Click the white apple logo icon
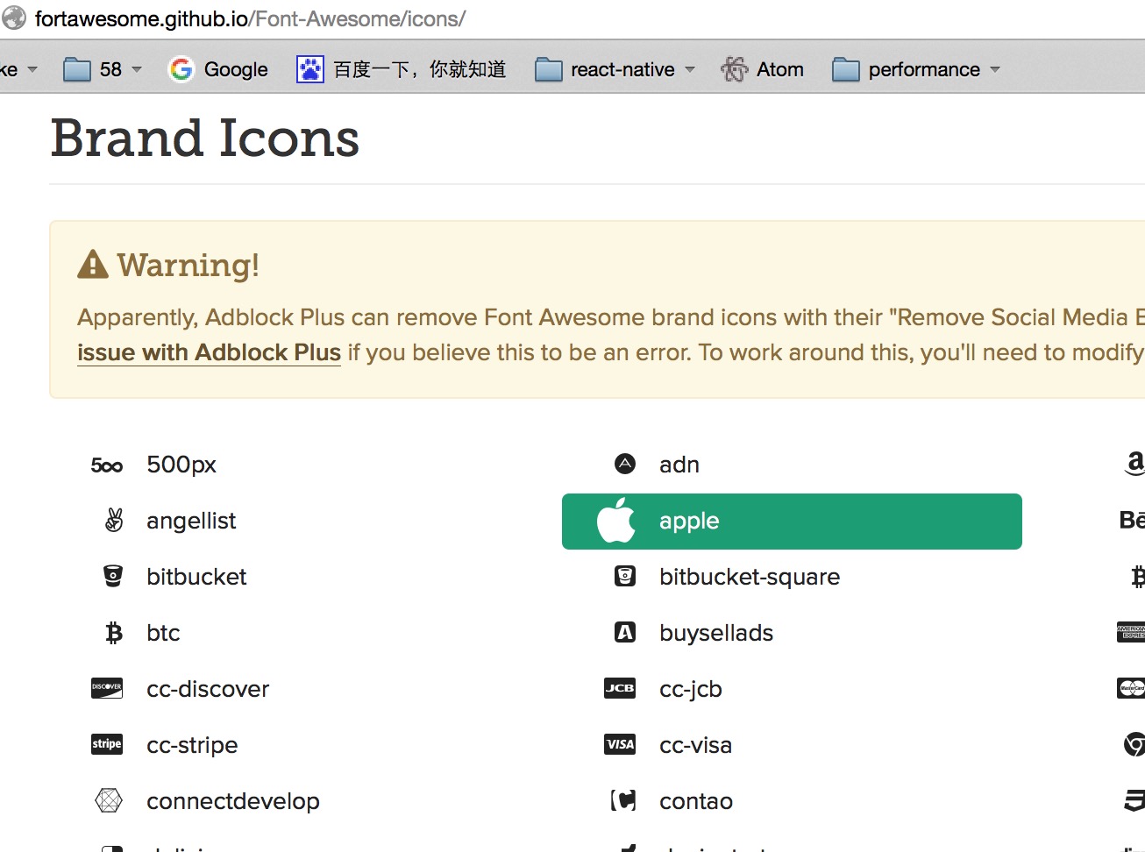The width and height of the screenshot is (1145, 852). 615,520
